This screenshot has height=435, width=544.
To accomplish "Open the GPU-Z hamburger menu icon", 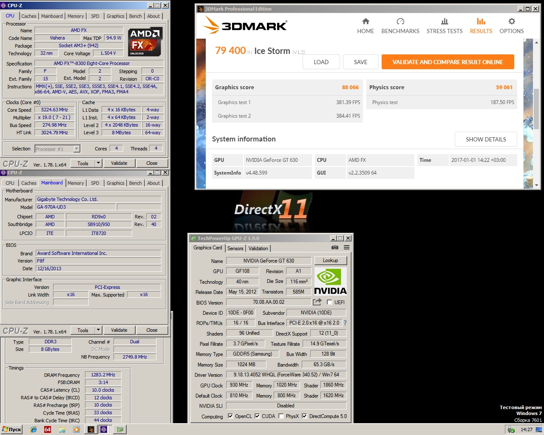I will point(347,247).
